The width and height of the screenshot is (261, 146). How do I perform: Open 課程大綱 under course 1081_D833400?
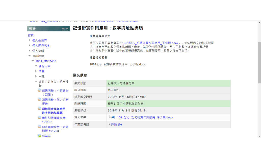tap(45, 66)
